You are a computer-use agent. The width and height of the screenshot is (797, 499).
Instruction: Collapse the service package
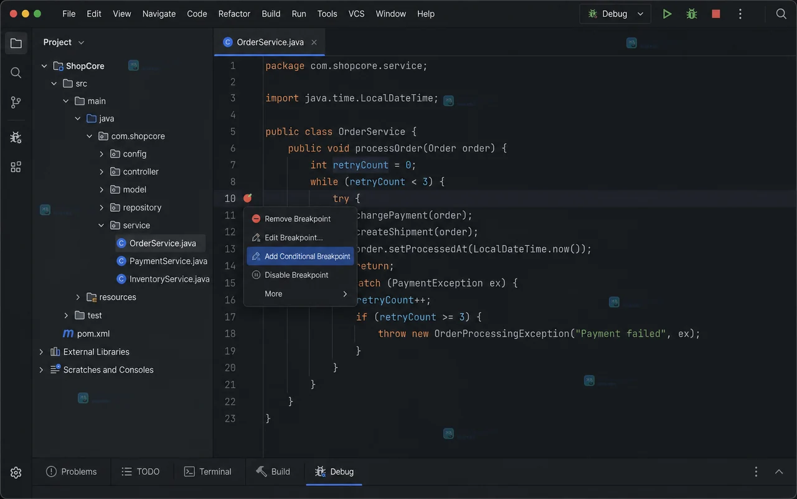[x=101, y=226]
